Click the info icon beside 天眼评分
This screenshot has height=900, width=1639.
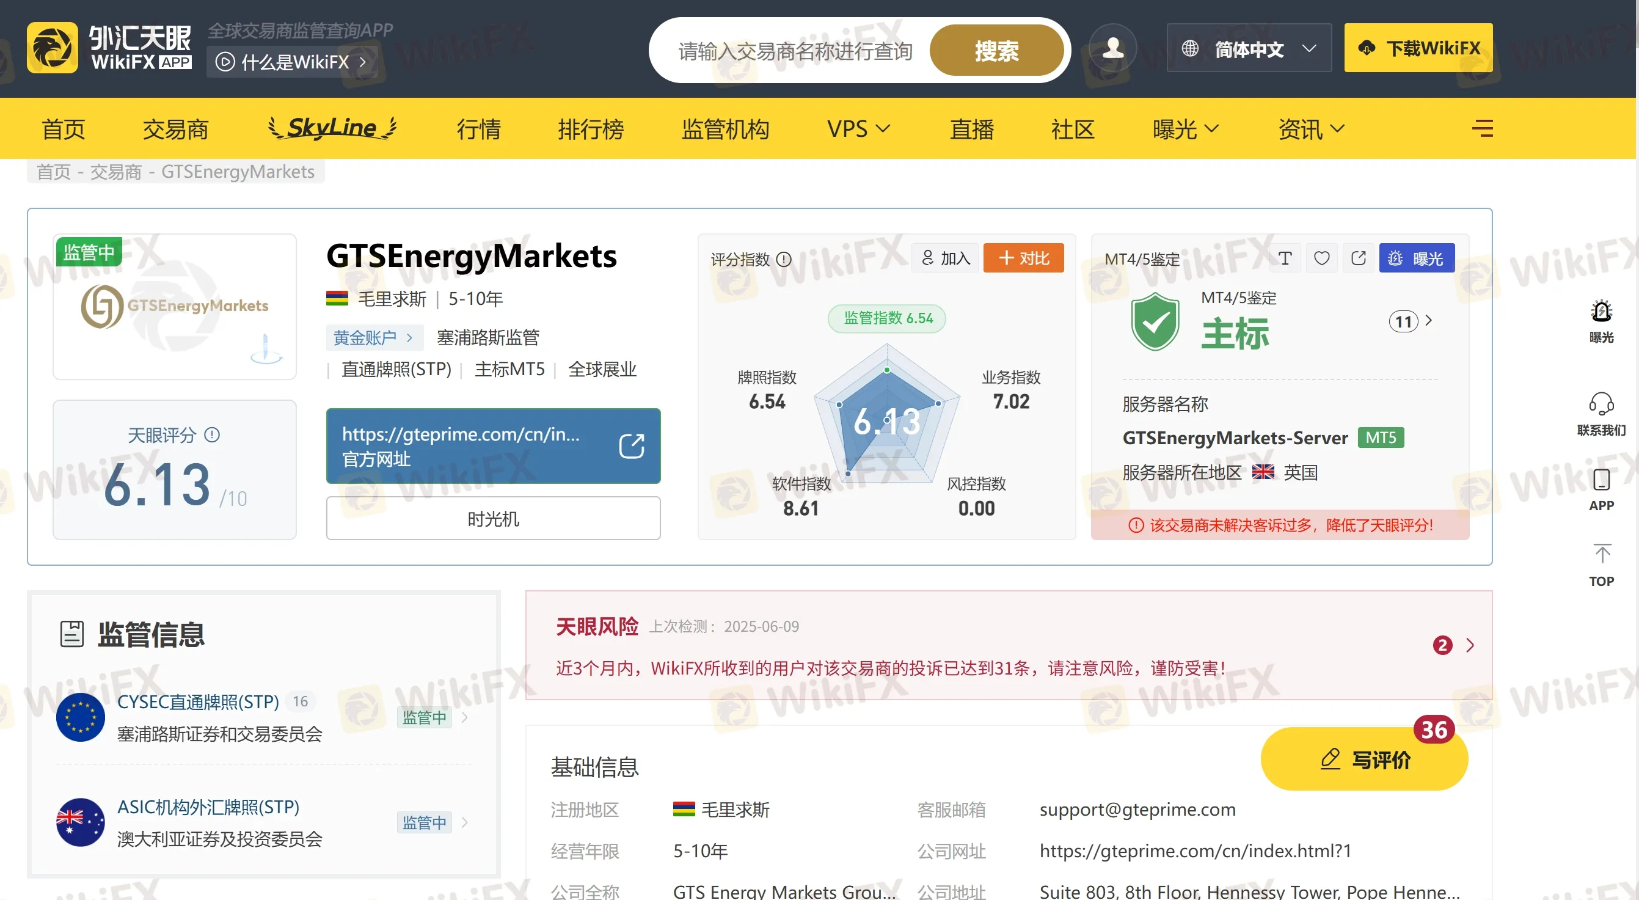pos(212,434)
